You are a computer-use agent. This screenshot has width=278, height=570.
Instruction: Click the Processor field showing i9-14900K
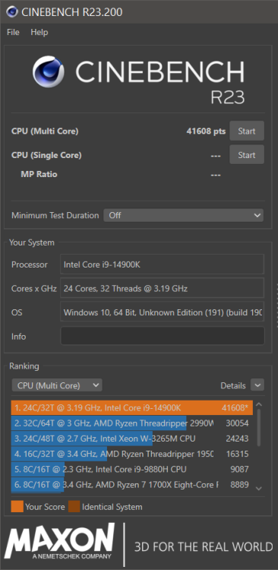point(162,264)
